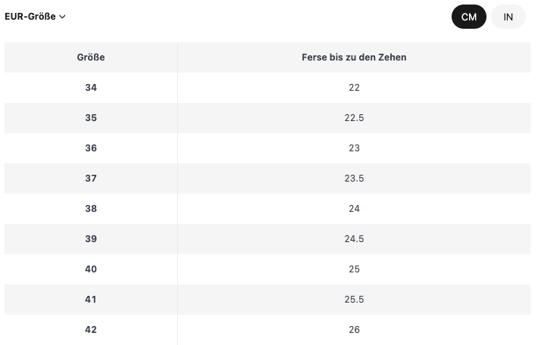Select size 40 row label
This screenshot has width=538, height=345.
tap(91, 269)
